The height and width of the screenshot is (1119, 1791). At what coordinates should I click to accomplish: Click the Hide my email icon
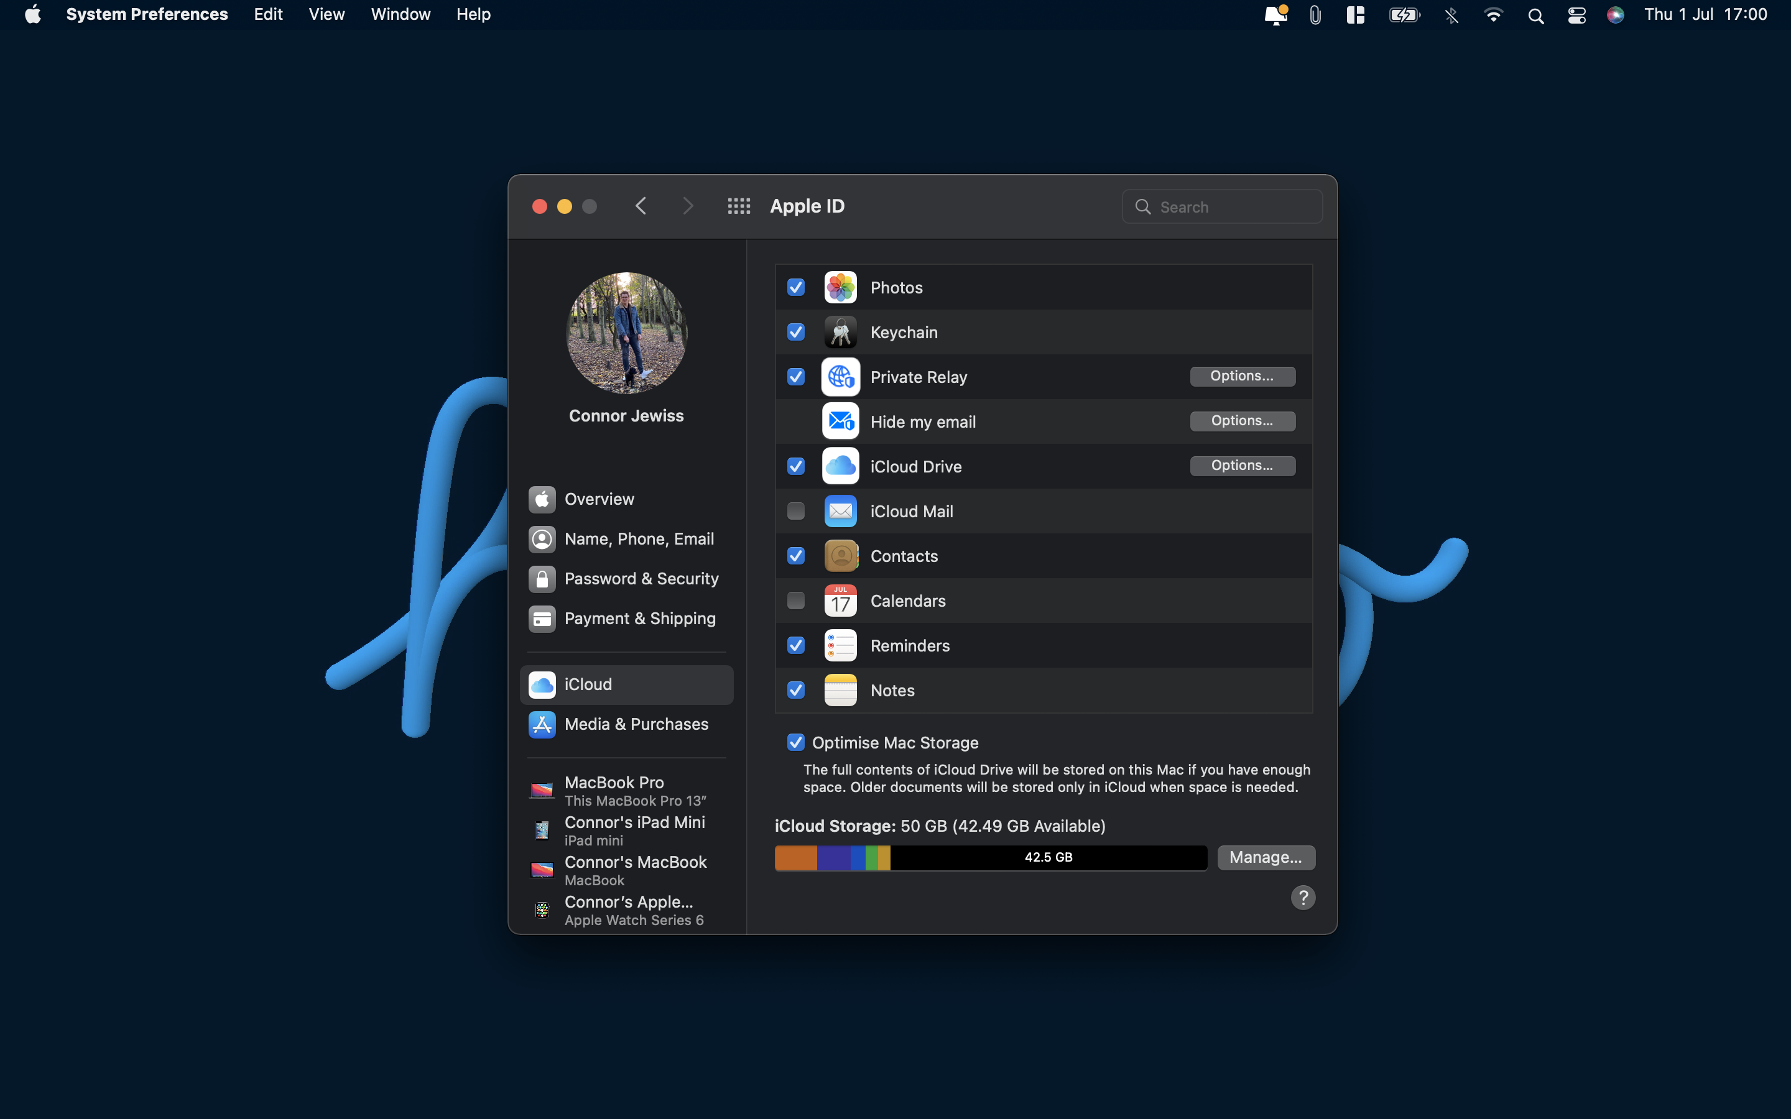[840, 421]
